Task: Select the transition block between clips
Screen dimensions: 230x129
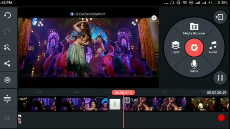Action: 115,104
